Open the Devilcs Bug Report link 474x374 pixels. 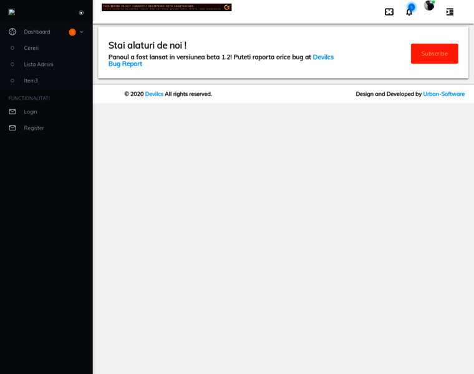pyautogui.click(x=221, y=60)
